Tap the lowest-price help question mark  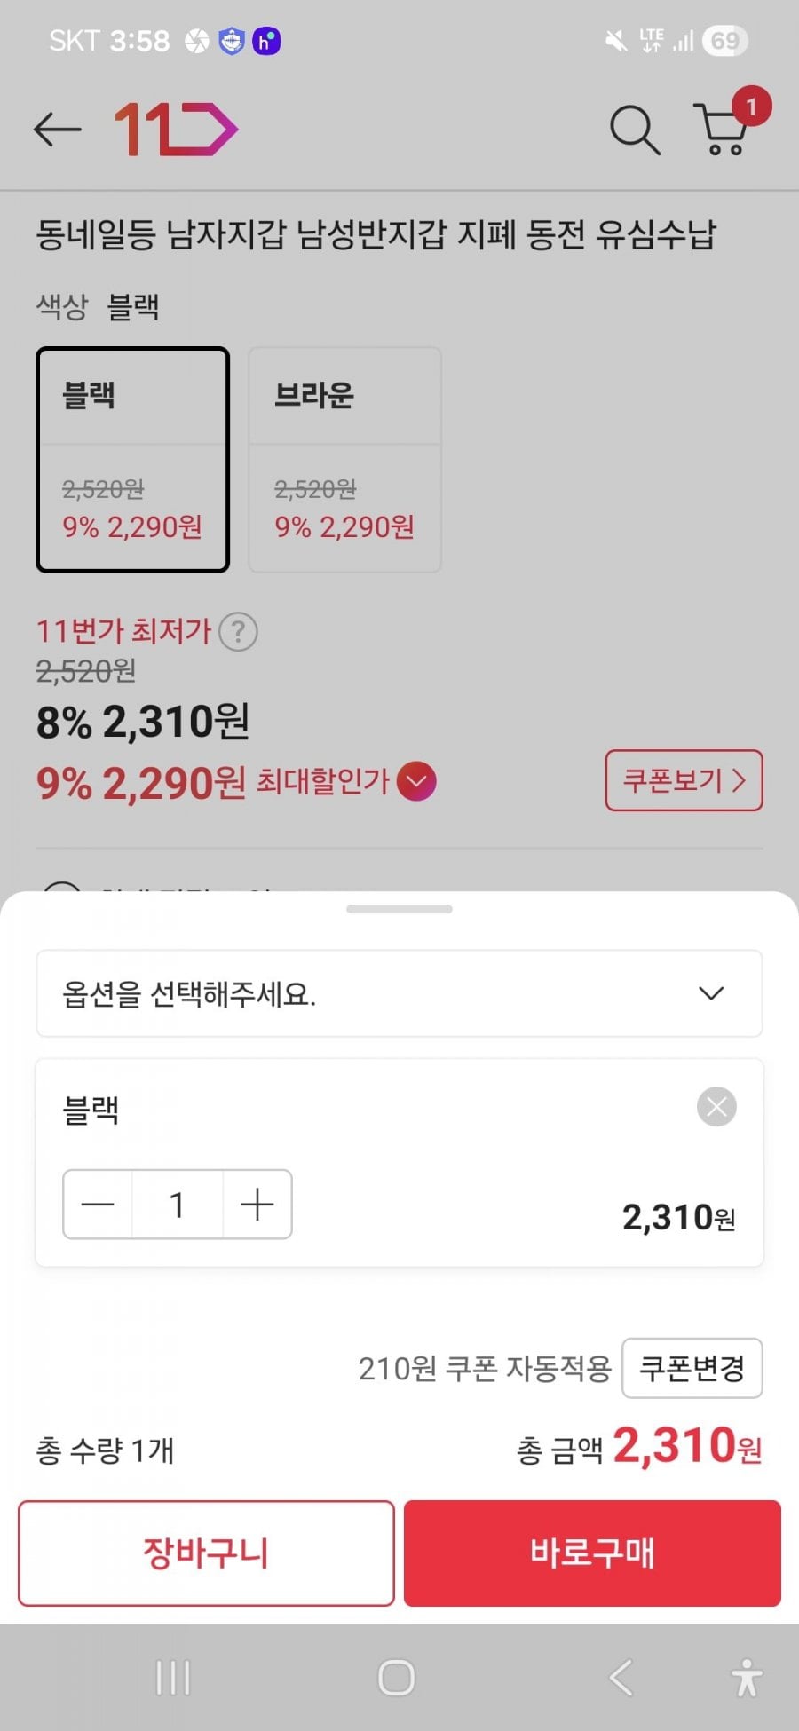click(238, 633)
